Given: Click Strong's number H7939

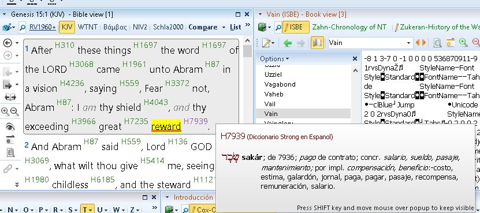Looking at the screenshot, I should [x=196, y=121].
